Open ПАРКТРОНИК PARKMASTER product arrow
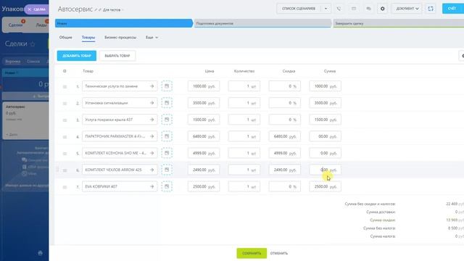 coord(152,136)
